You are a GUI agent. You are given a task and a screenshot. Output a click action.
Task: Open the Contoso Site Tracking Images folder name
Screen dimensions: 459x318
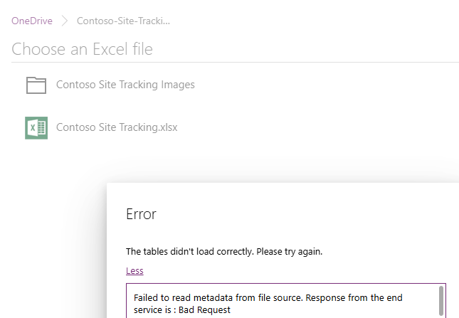[125, 85]
